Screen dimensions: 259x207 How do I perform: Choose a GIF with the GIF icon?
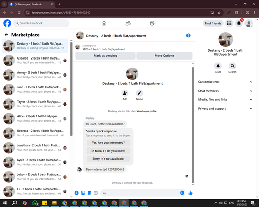click(x=96, y=193)
